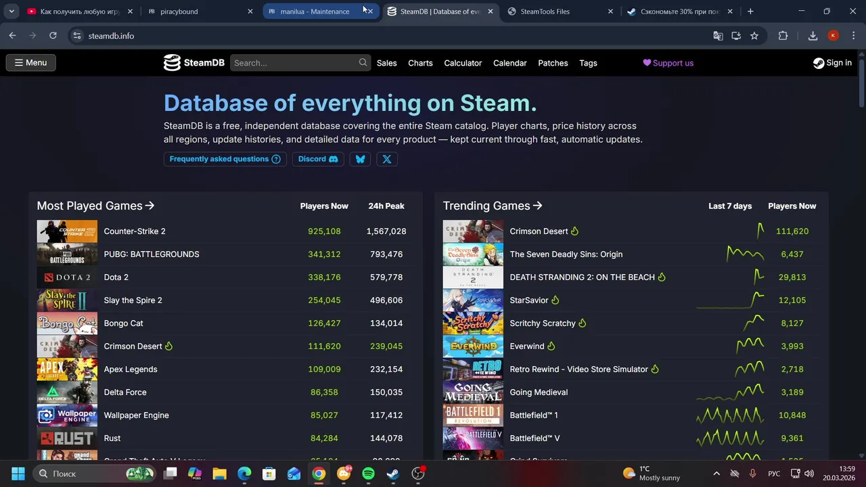Image resolution: width=866 pixels, height=487 pixels.
Task: Click the Dota 2 game thumbnail
Action: (67, 277)
